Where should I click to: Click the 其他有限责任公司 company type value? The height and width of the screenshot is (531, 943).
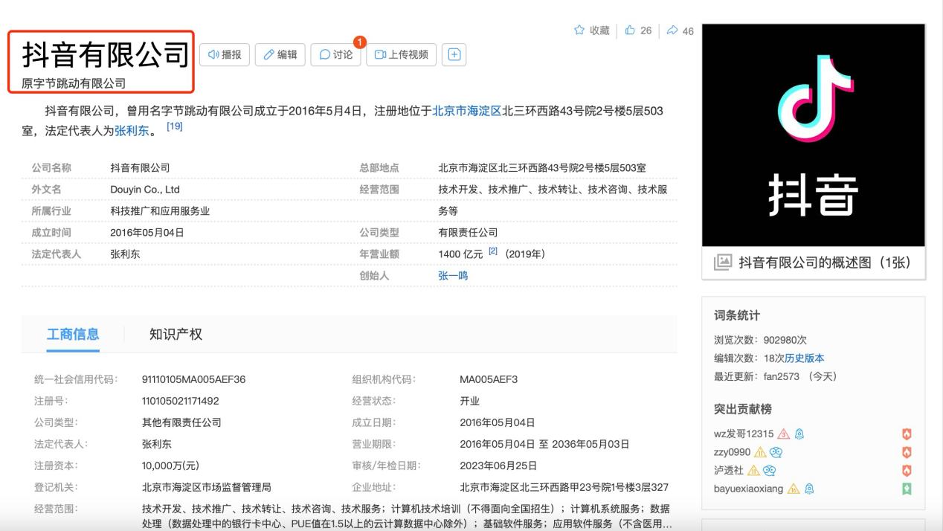181,422
